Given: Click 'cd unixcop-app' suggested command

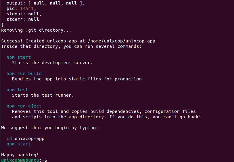Looking at the screenshot, I should (26, 139).
